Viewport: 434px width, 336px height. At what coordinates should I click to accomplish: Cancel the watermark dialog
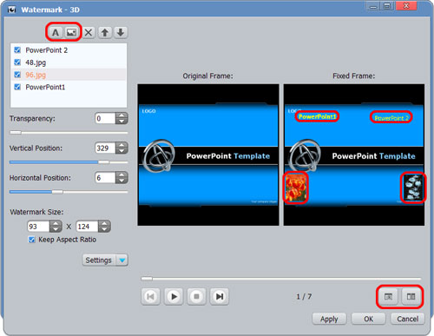click(407, 319)
